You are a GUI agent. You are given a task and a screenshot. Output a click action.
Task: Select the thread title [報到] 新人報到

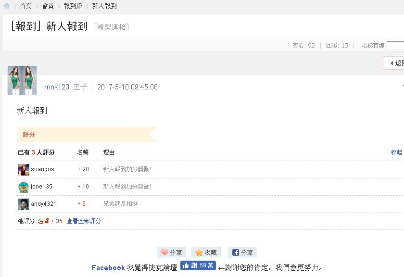coord(49,26)
